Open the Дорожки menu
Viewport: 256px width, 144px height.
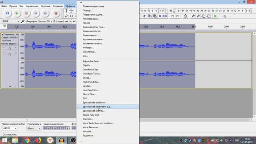point(46,6)
